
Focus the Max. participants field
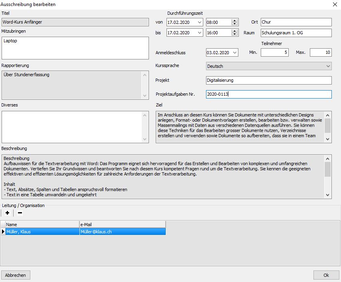click(x=320, y=53)
